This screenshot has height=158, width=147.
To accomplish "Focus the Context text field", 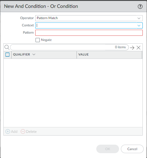I will pos(86,25).
